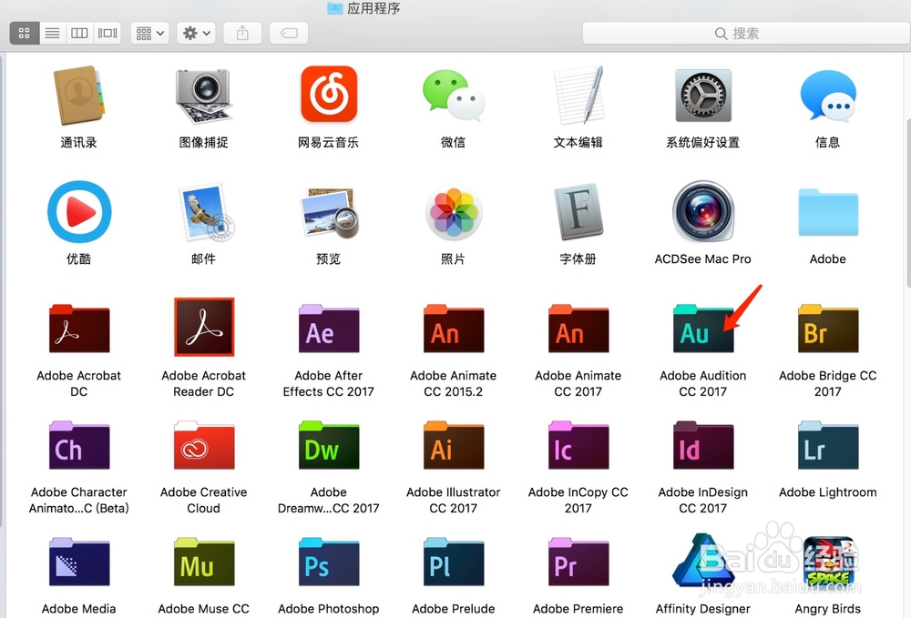Launch ACDSee Mac Pro

pos(703,211)
